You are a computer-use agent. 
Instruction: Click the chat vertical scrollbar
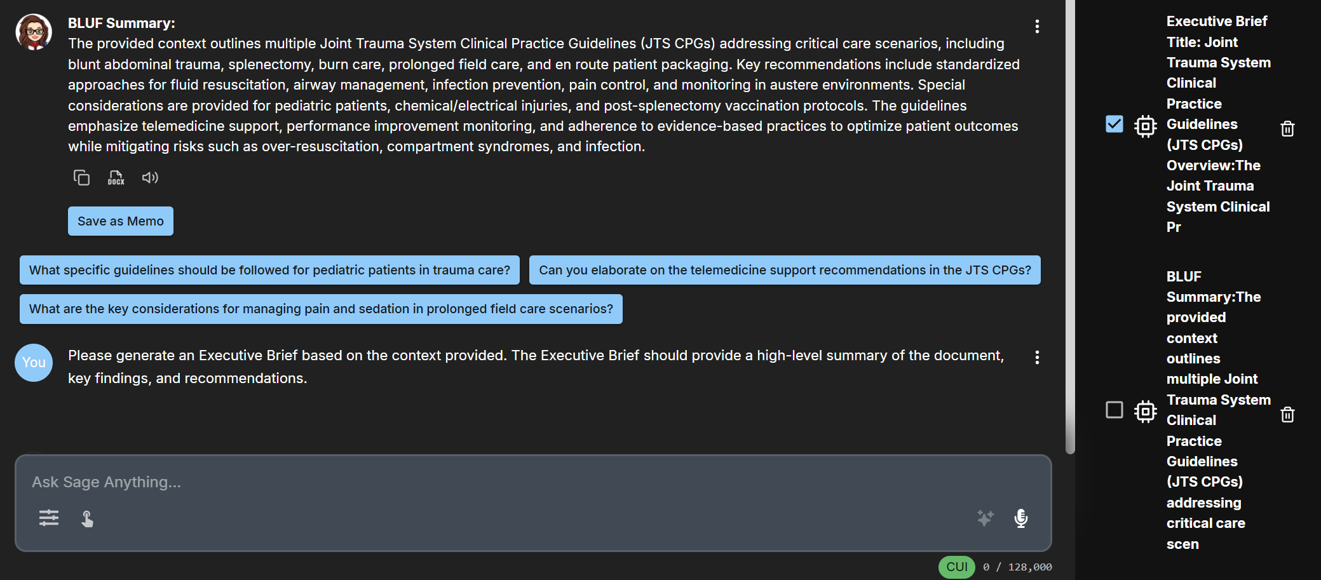click(1071, 227)
